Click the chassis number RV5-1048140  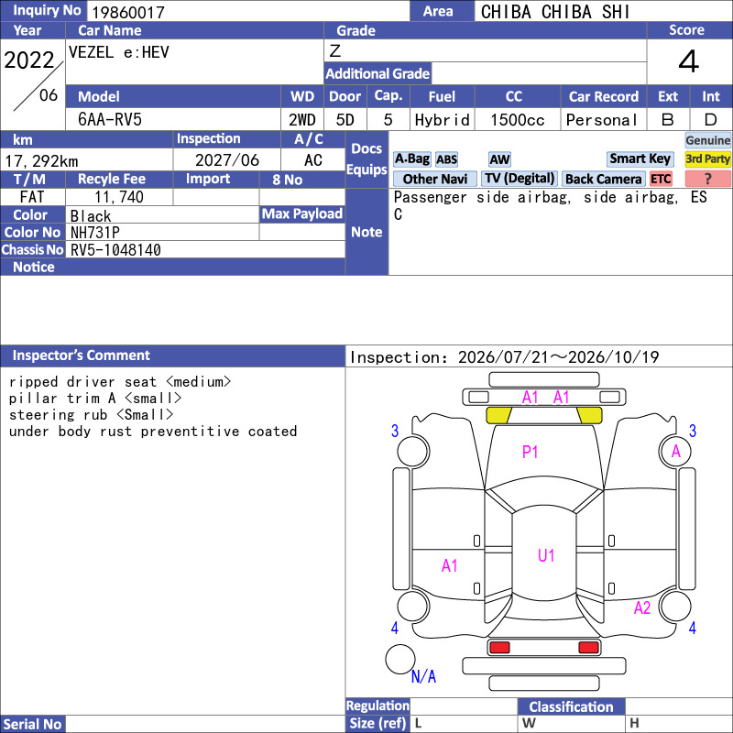(x=115, y=250)
